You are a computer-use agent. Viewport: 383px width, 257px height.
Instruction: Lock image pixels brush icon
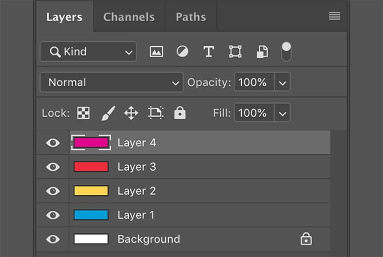click(x=107, y=113)
